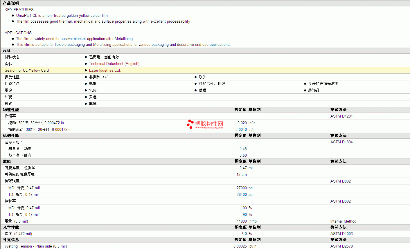Click the Internal Method test method
The height and width of the screenshot is (249, 410).
pos(343,221)
